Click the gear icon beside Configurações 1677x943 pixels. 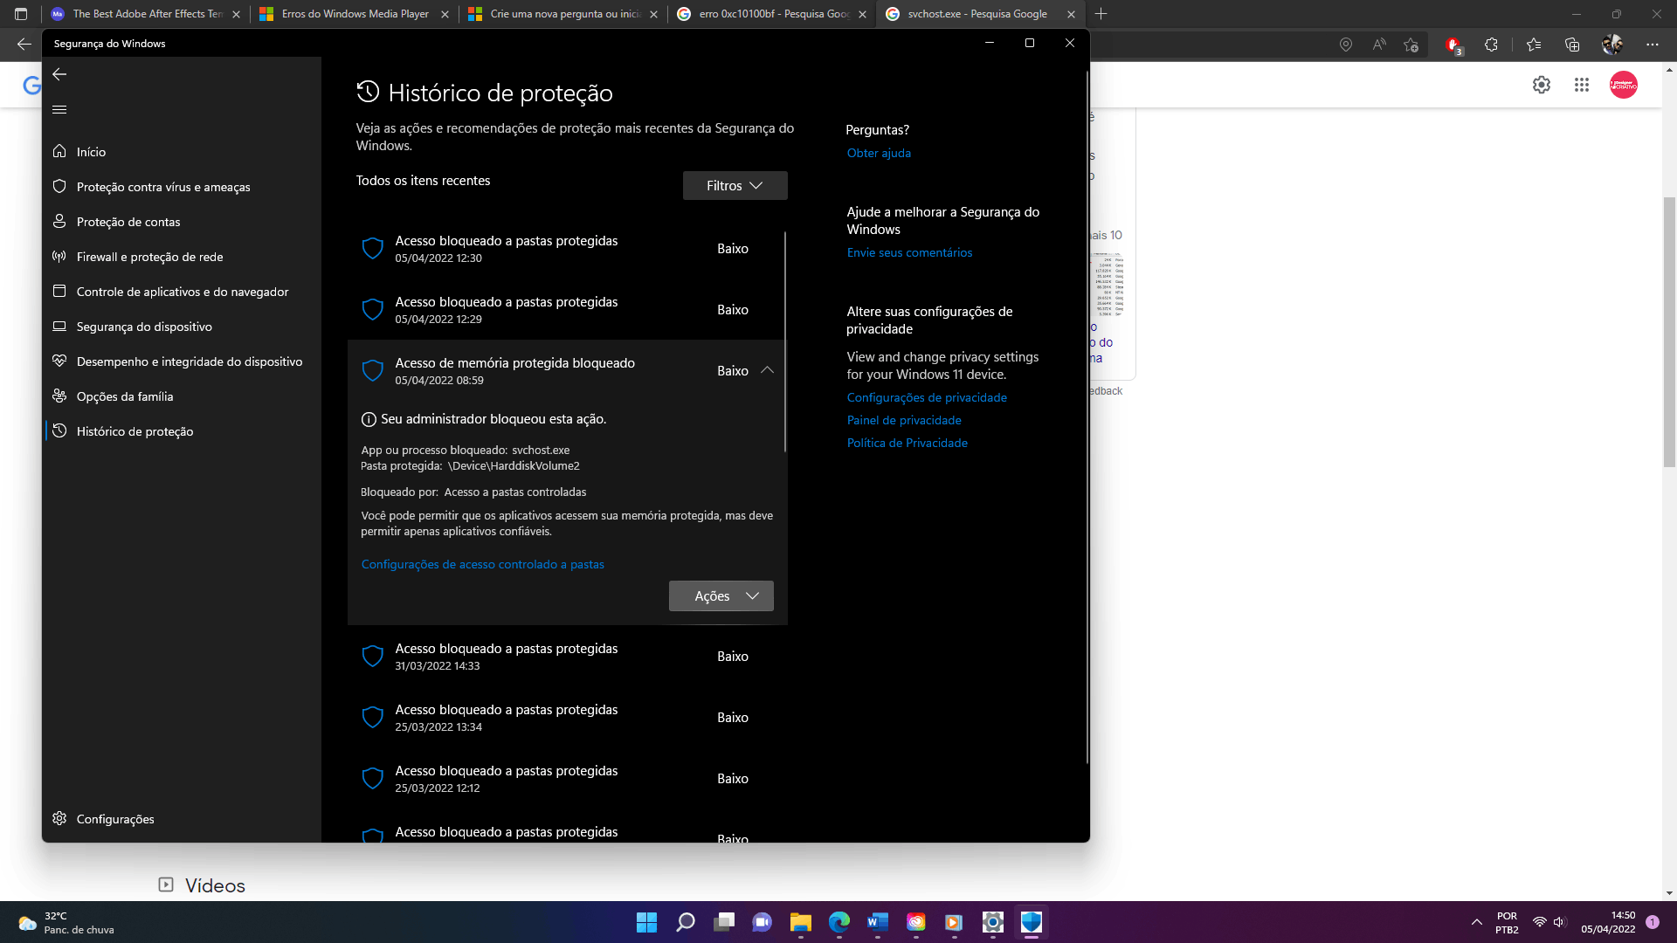click(59, 818)
